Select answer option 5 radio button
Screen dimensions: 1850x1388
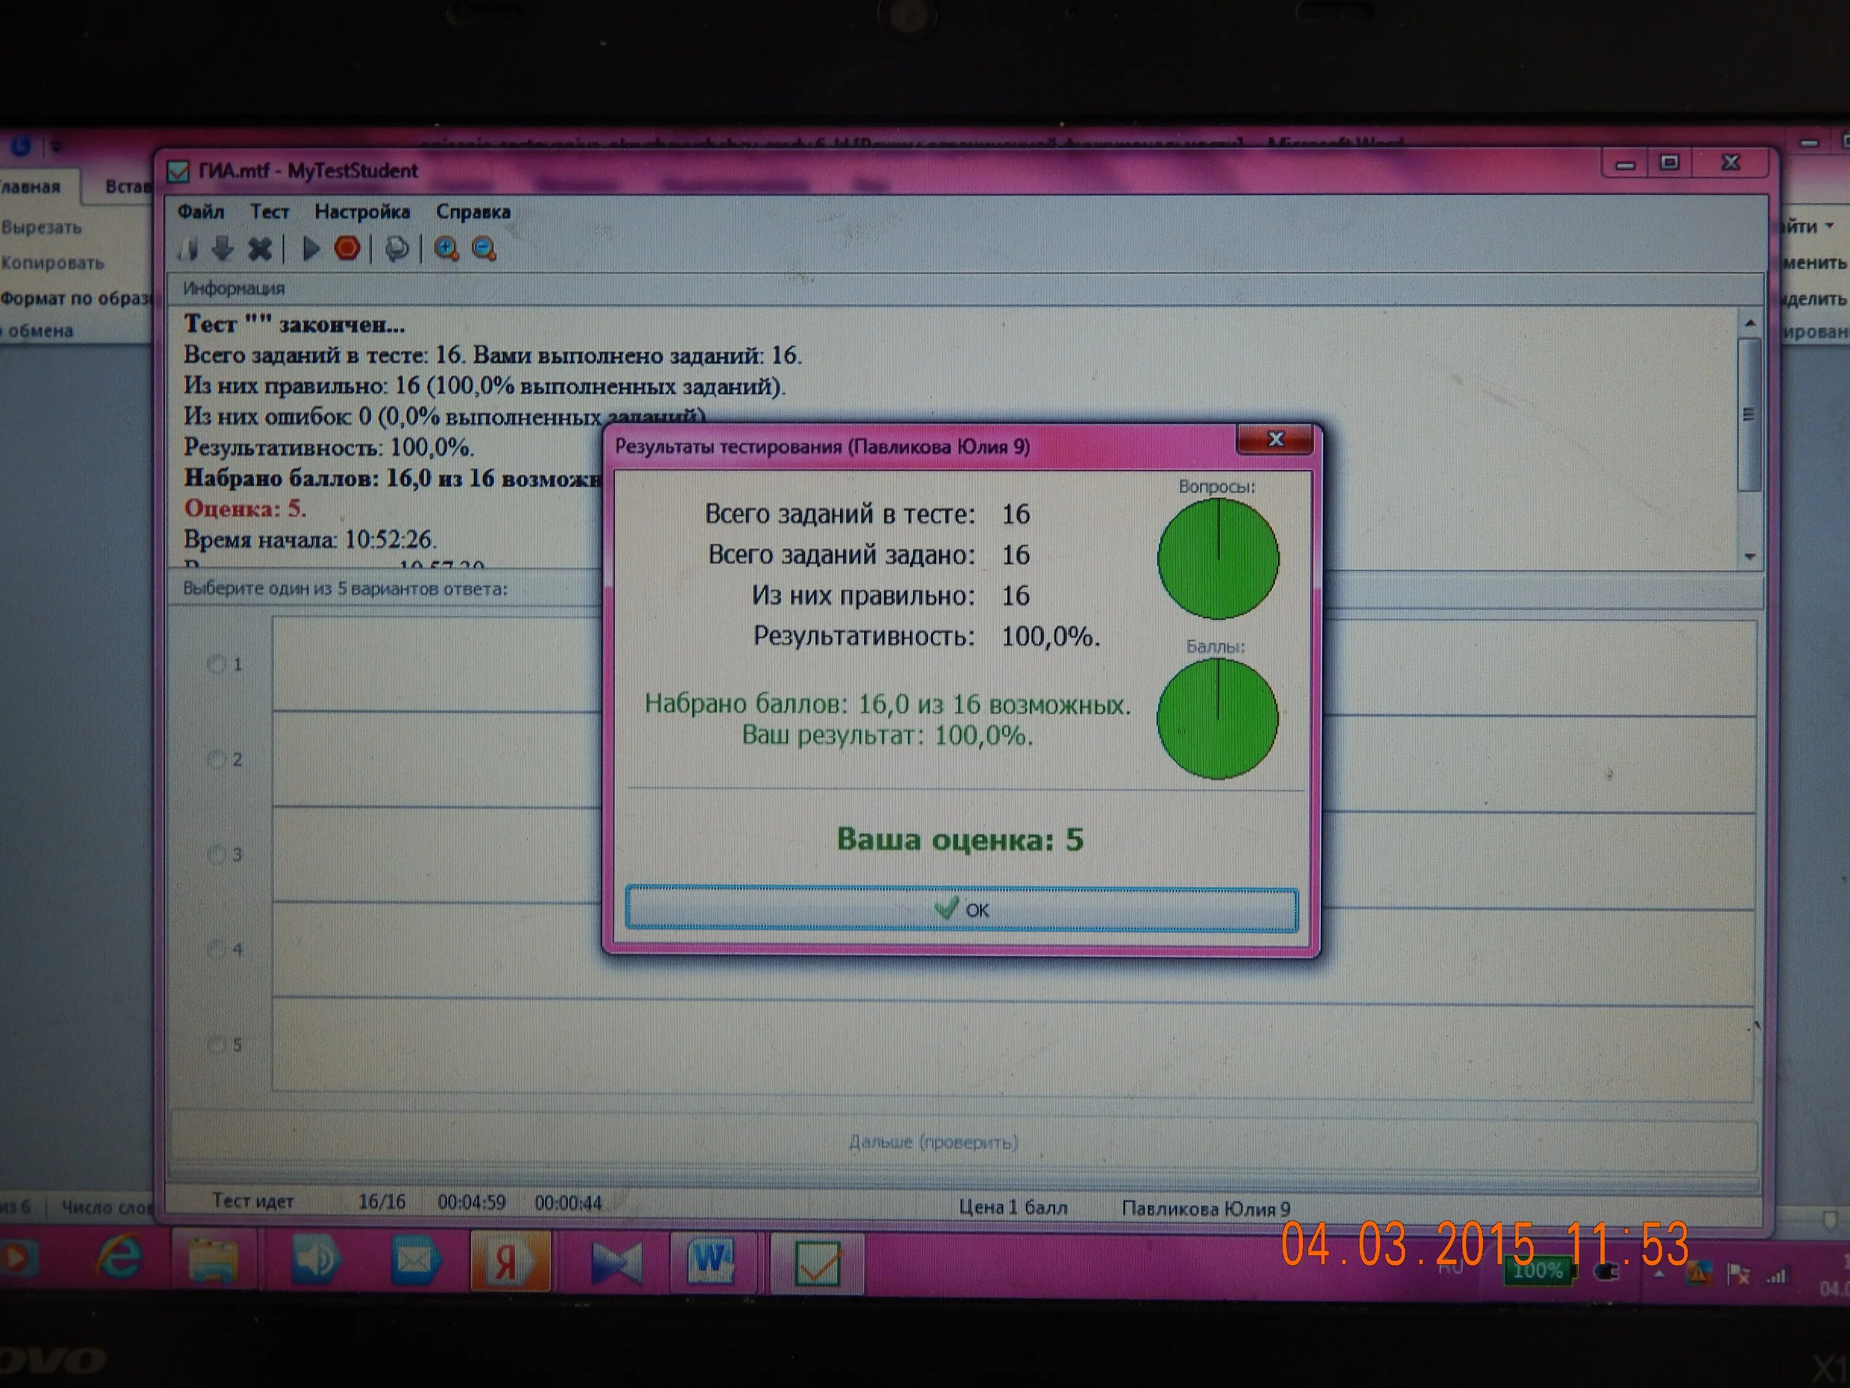pos(216,1044)
